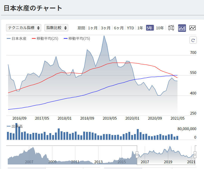
Task: Switch to line chart view icon
Action: pyautogui.click(x=192, y=28)
